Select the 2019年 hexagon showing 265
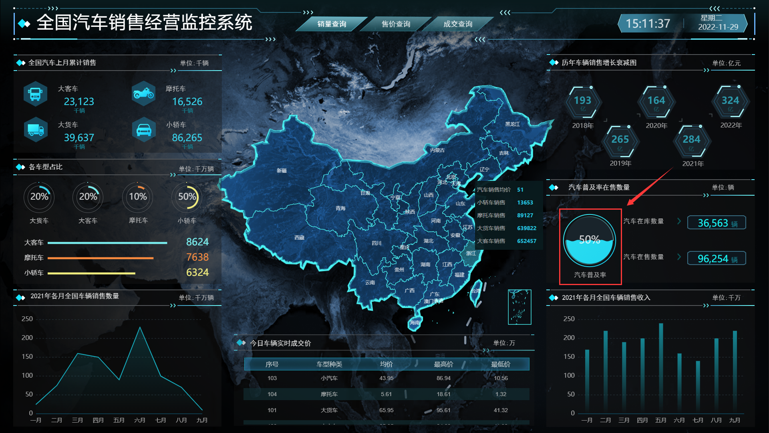 tap(620, 141)
